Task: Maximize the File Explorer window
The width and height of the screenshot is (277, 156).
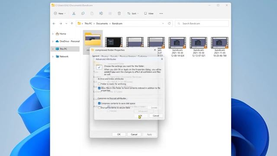Action: click(218, 5)
